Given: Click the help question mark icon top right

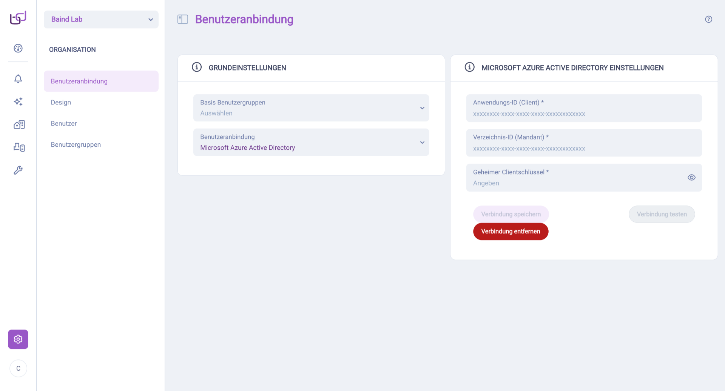Looking at the screenshot, I should pos(708,19).
